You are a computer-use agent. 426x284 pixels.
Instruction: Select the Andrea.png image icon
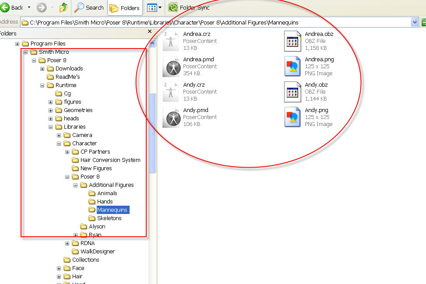click(292, 66)
